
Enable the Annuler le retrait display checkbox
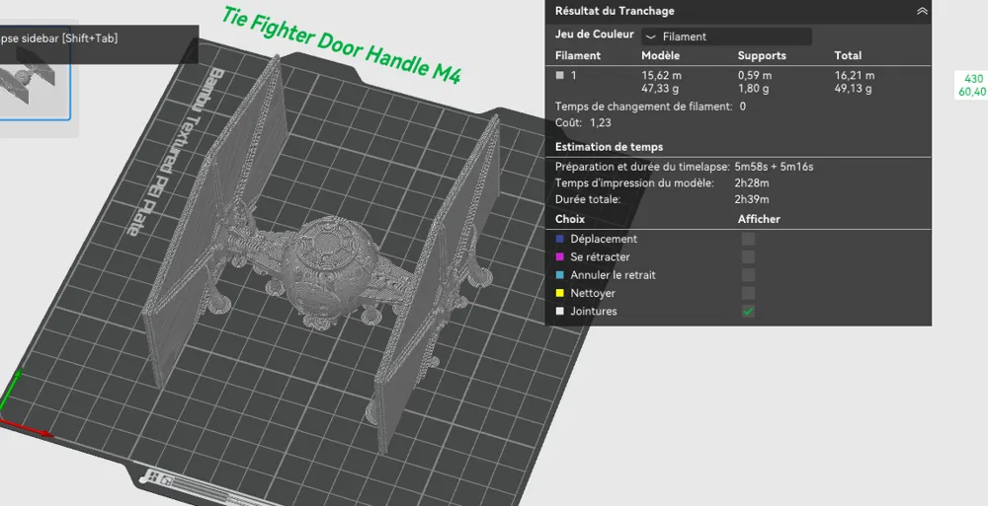[x=748, y=275]
